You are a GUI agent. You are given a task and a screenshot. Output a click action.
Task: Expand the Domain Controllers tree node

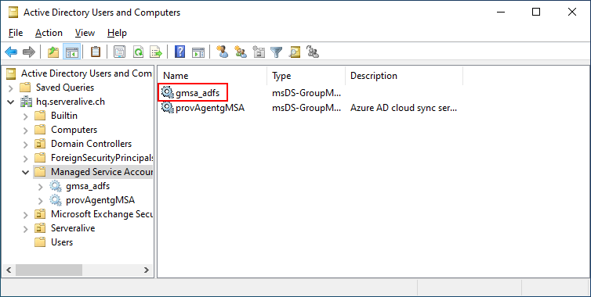pos(25,145)
